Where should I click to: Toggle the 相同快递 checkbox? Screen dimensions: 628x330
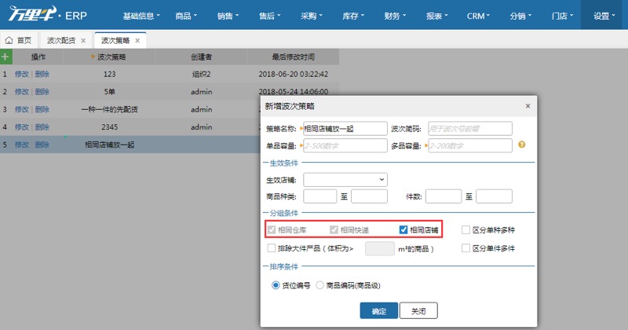[334, 229]
